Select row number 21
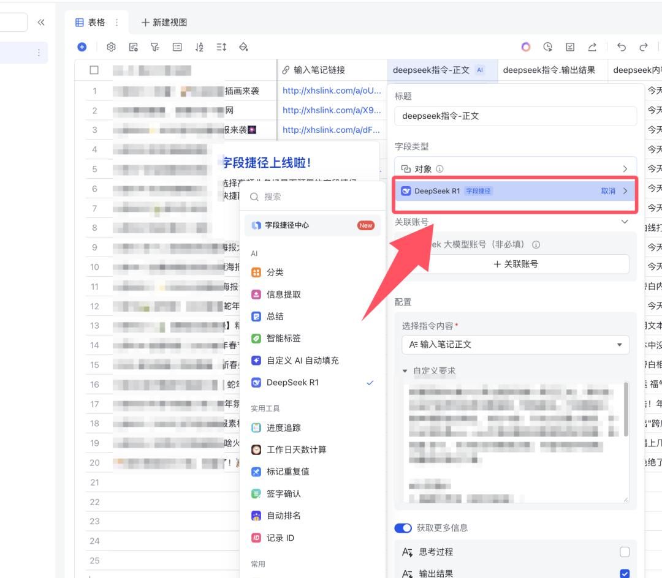Image resolution: width=662 pixels, height=578 pixels. click(94, 482)
